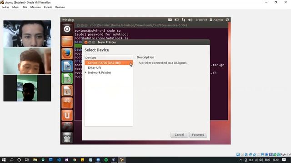Select Canon iP2700 device in list
The height and width of the screenshot is (163, 291).
(109, 63)
